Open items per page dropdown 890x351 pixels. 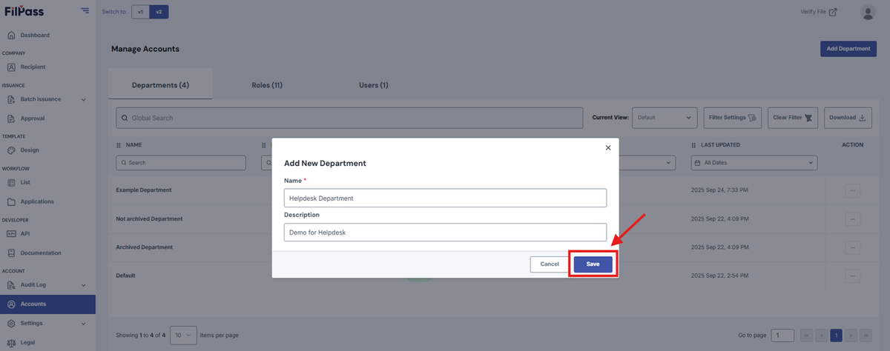(x=183, y=335)
